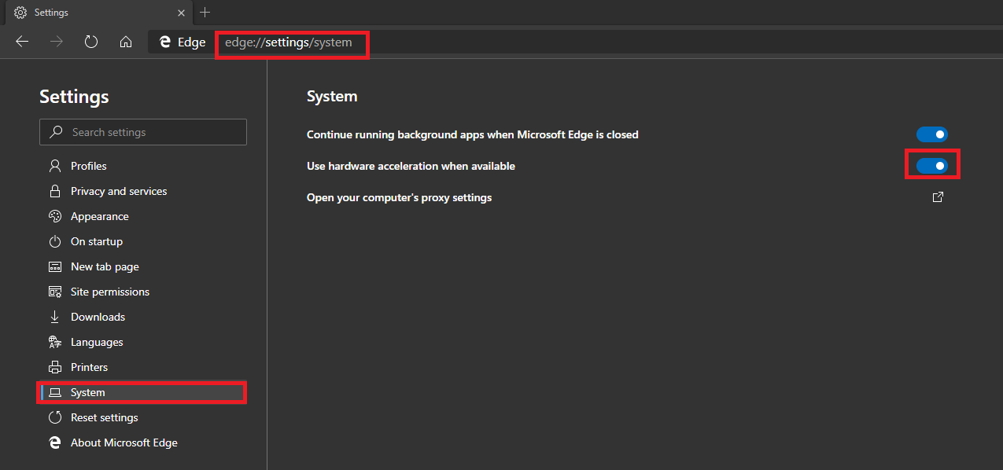Toggle Continue running background apps switch
Screen dimensions: 1003x470
932,134
